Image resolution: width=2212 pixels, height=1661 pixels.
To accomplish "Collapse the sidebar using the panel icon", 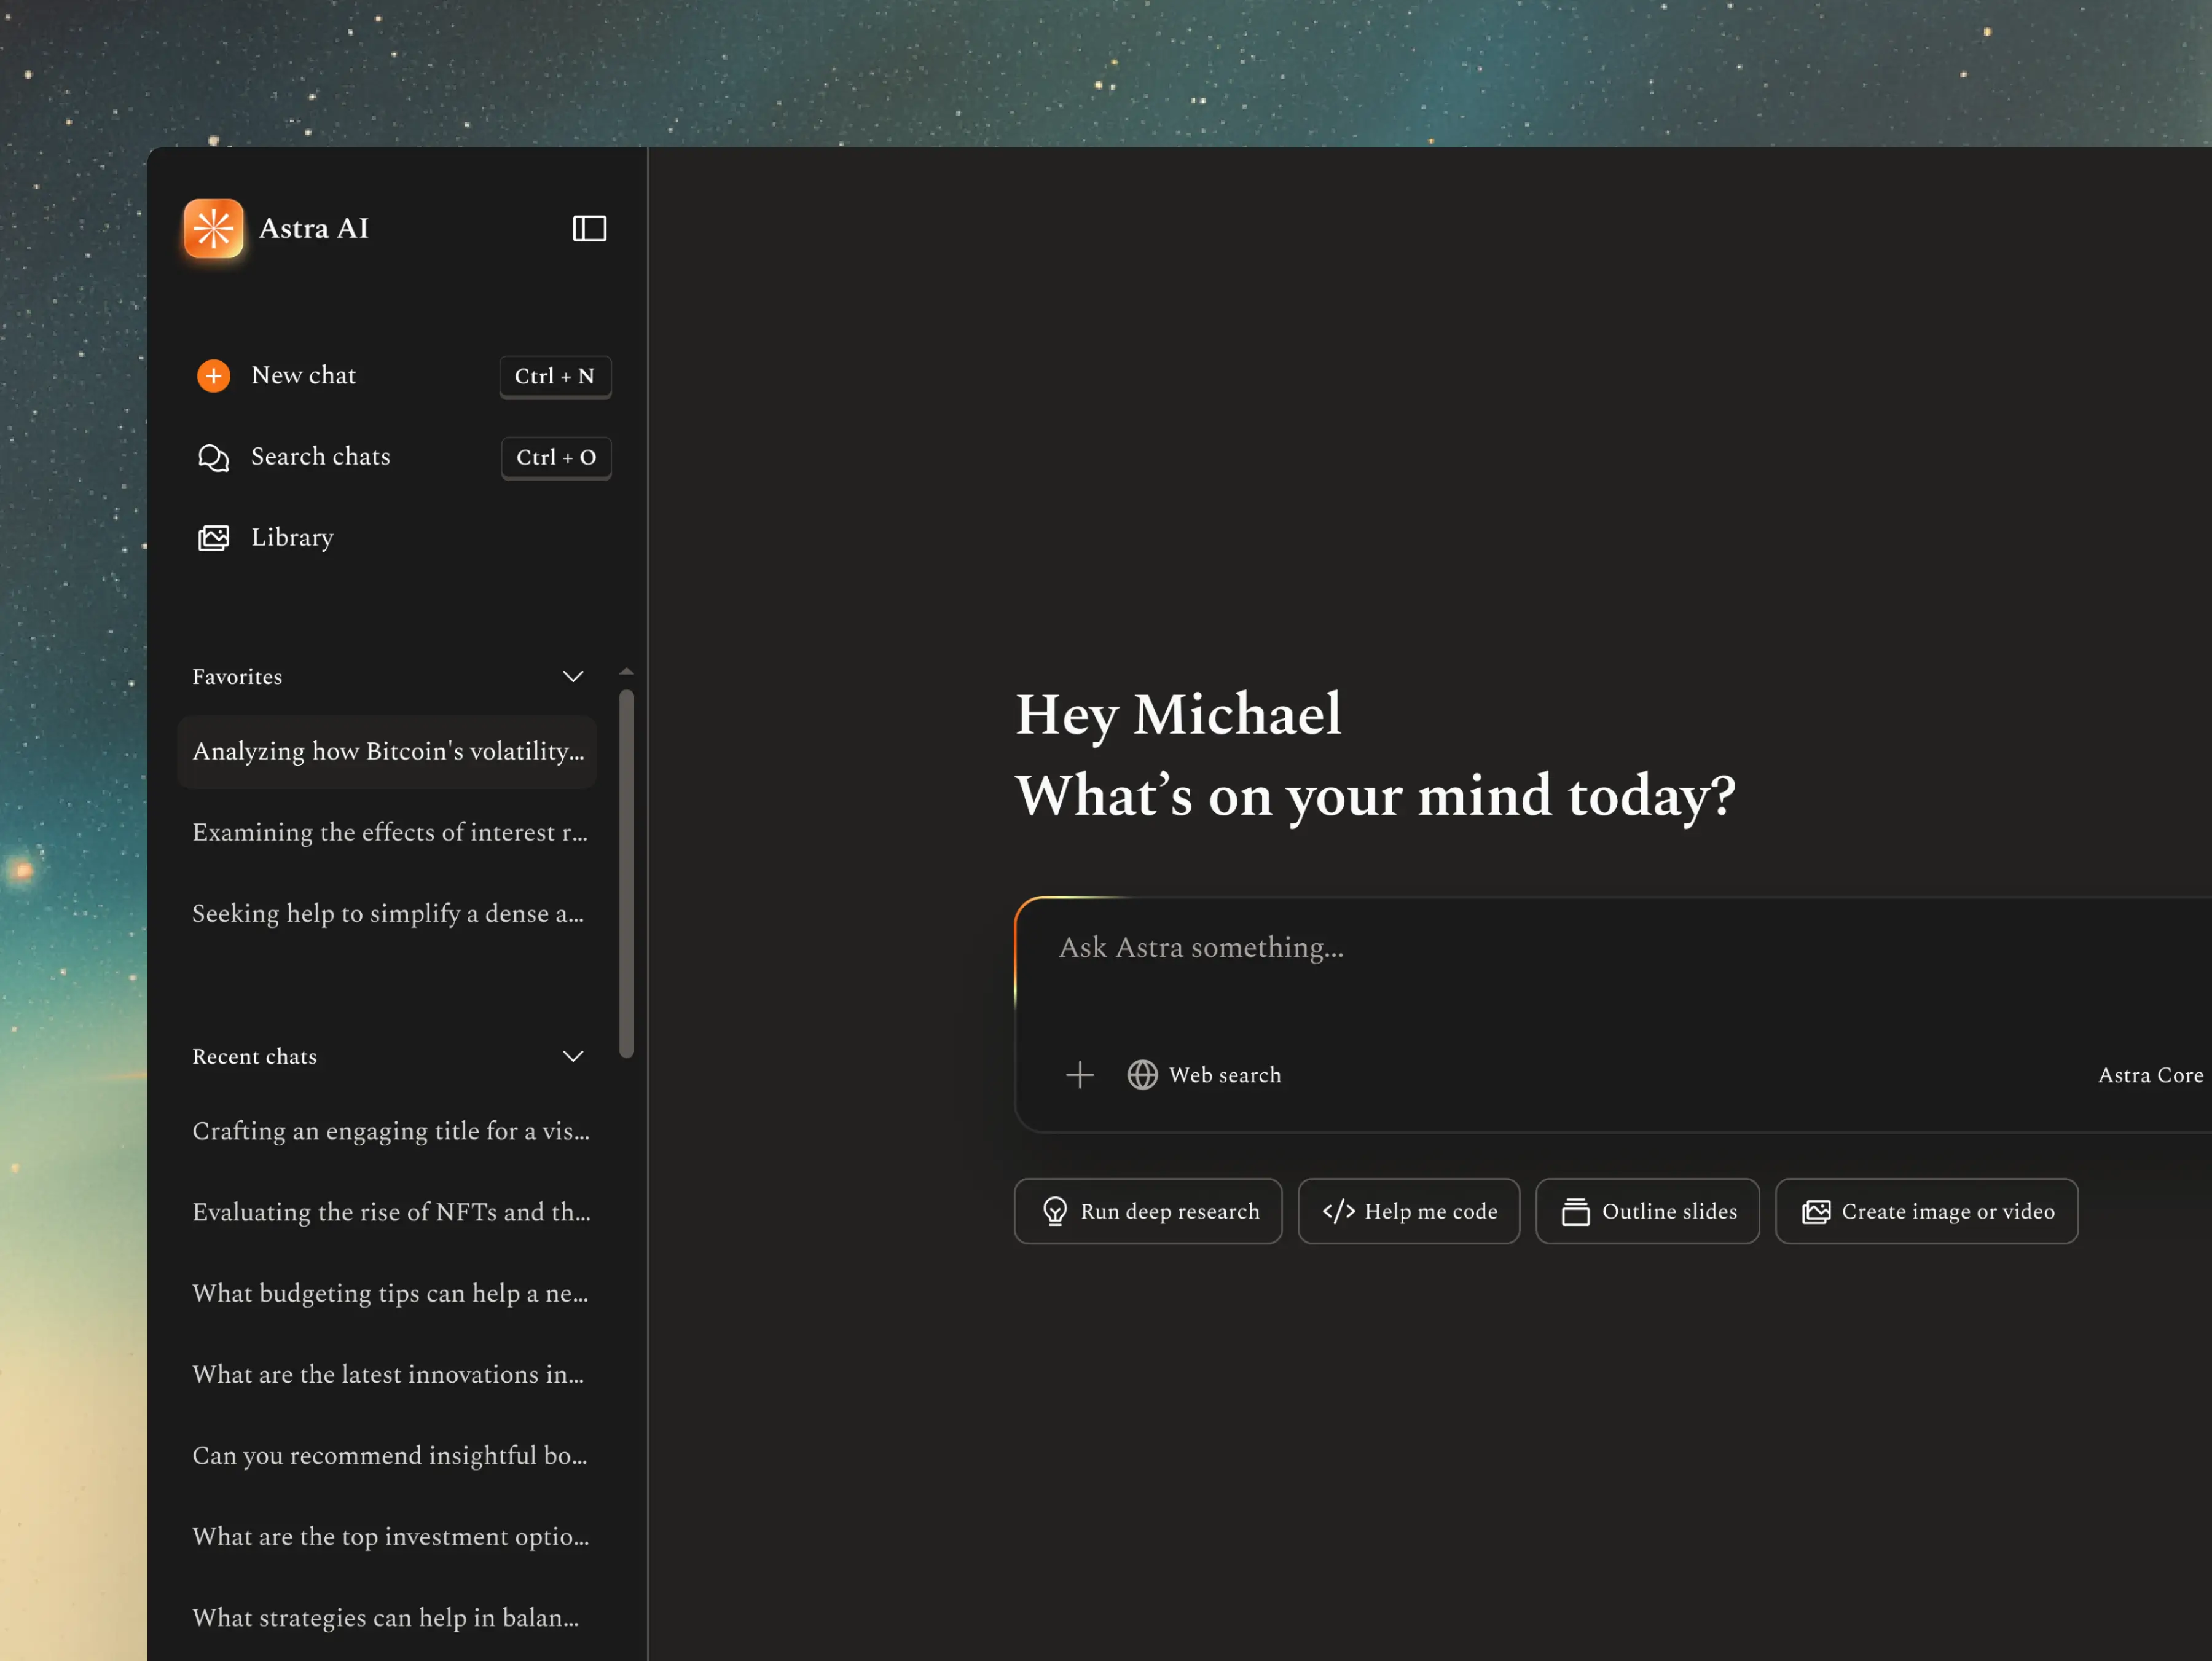I will click(x=589, y=228).
